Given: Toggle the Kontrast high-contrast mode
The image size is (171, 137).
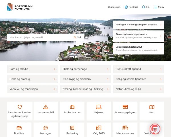Looking at the screenshot, I should [x=131, y=7].
